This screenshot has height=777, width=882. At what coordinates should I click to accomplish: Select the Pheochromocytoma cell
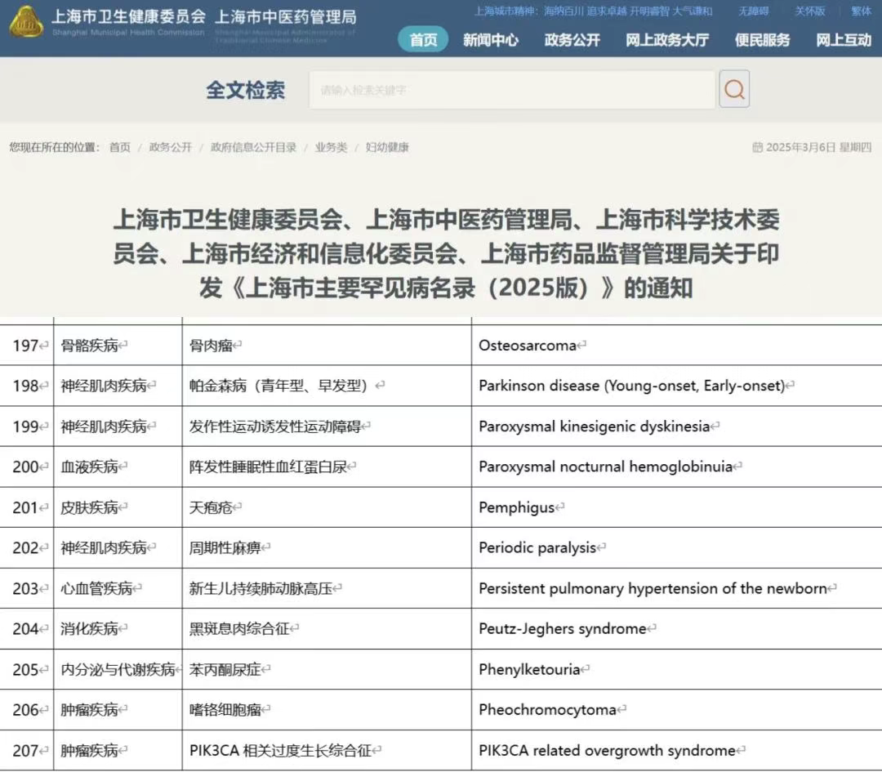coord(677,710)
